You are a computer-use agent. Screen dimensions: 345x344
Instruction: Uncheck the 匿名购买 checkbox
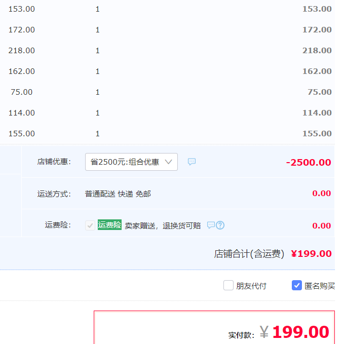pyautogui.click(x=297, y=285)
